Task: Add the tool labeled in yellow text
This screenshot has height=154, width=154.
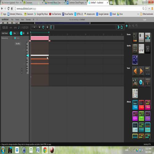Action: click(148, 71)
